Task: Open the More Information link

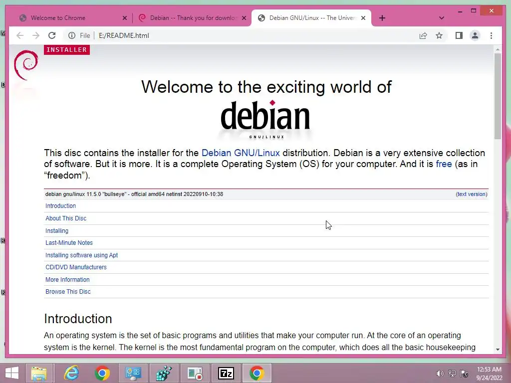Action: click(x=67, y=279)
